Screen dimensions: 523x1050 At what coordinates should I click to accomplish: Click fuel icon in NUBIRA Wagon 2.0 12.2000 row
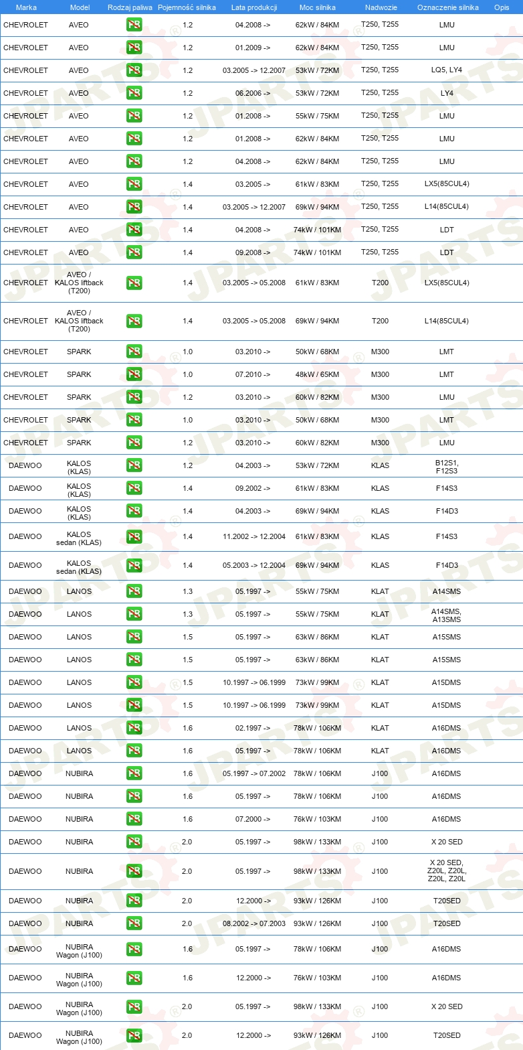tap(134, 1035)
